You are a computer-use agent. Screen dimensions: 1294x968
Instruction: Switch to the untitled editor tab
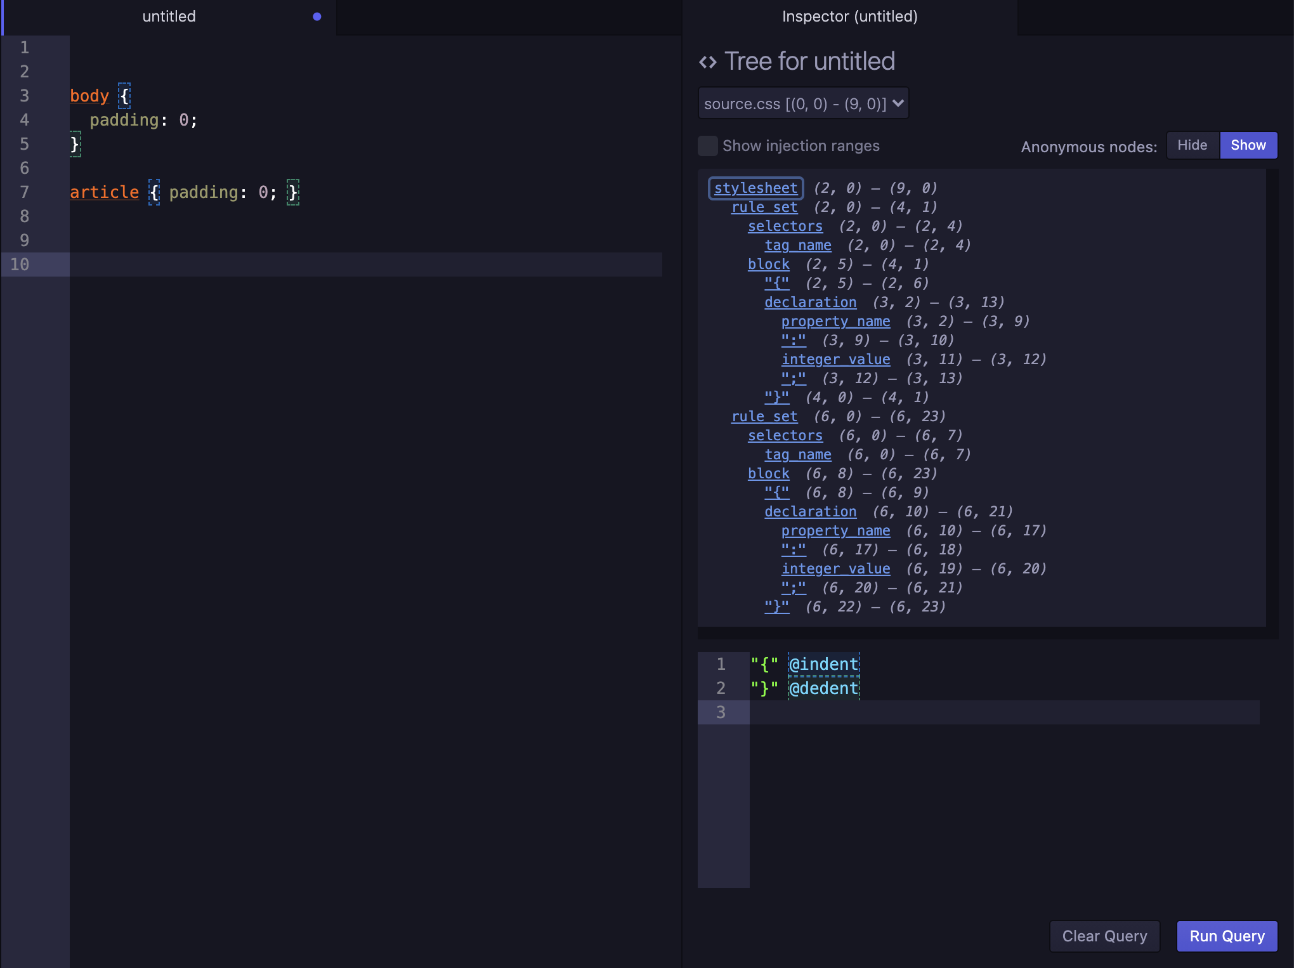(x=169, y=16)
